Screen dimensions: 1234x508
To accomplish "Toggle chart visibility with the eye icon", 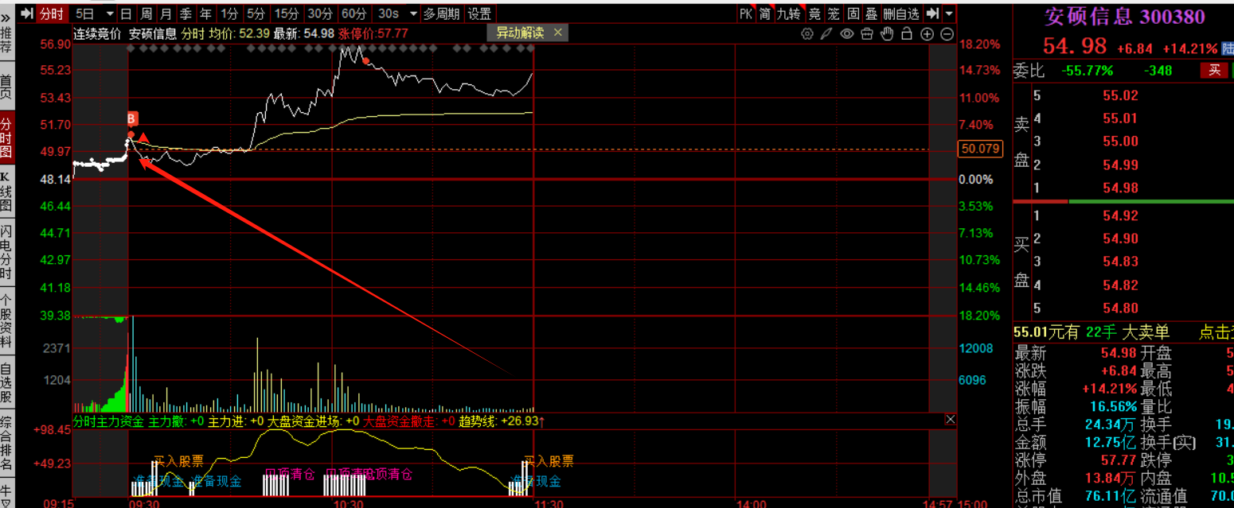I will [847, 33].
